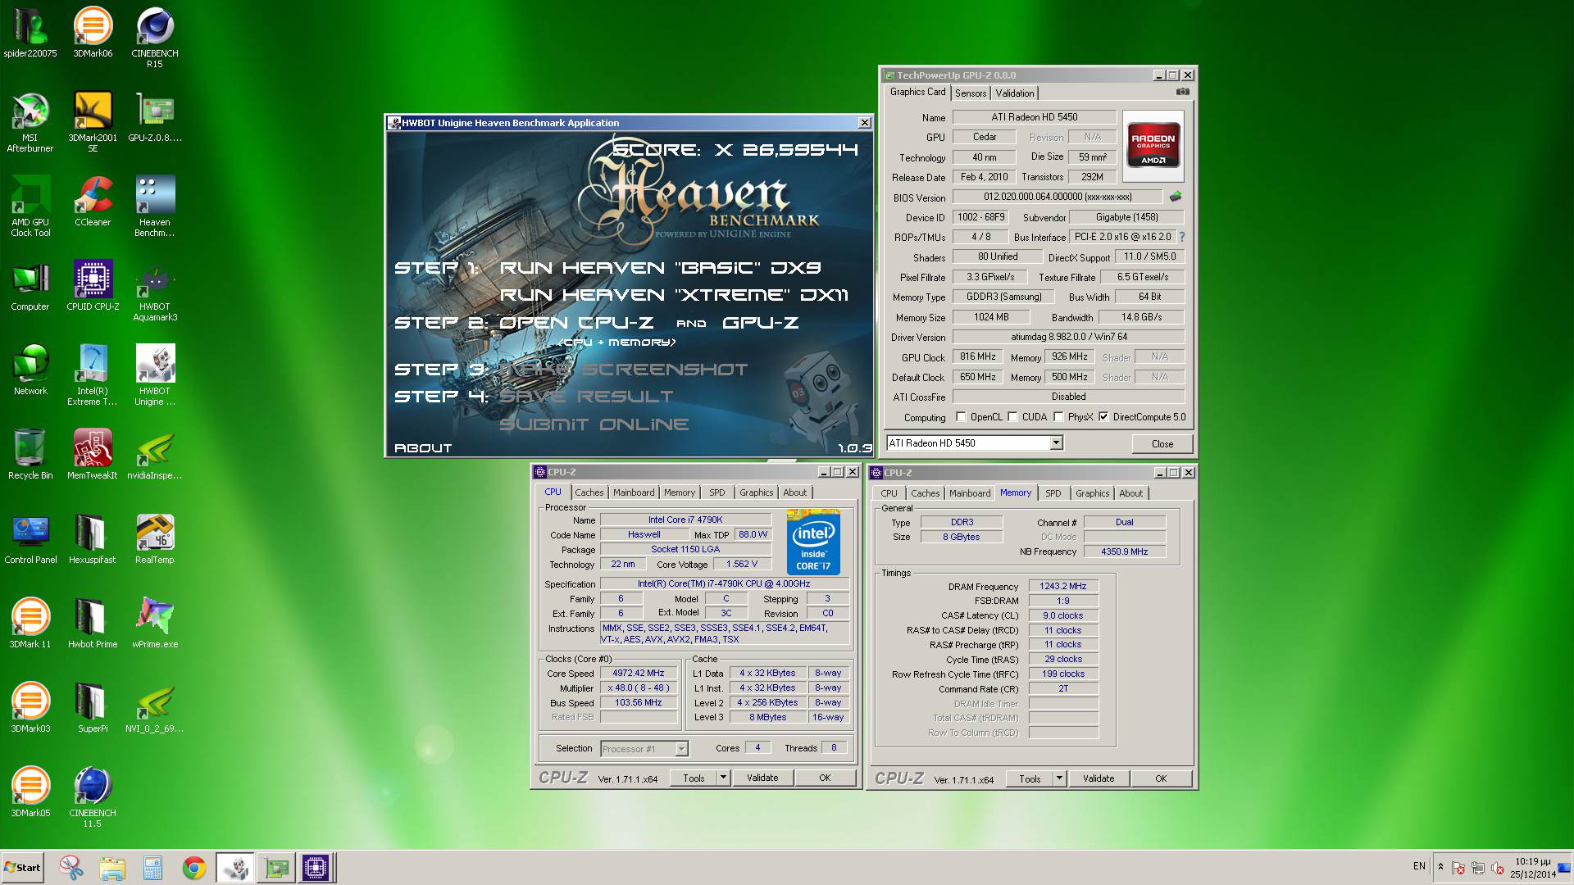Open the Mainboard tab in left CPU-Z
The width and height of the screenshot is (1574, 885).
(634, 492)
